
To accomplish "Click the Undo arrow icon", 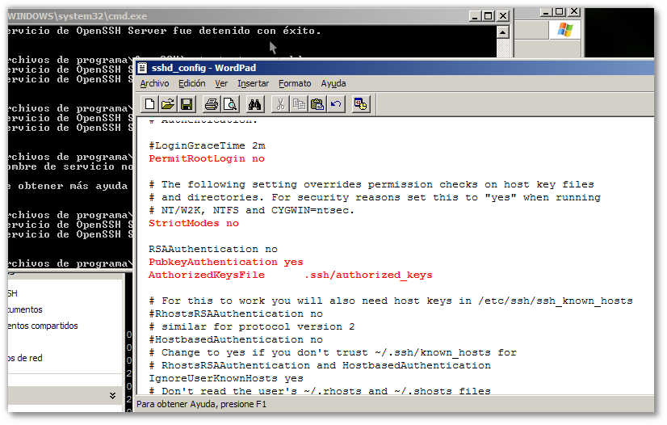I will click(336, 104).
